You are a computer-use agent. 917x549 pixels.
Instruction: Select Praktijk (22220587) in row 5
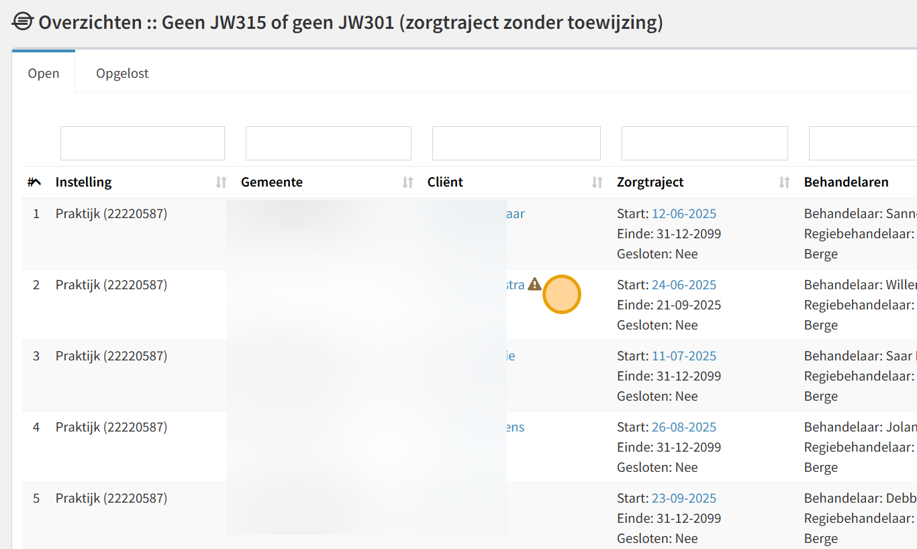click(x=111, y=499)
